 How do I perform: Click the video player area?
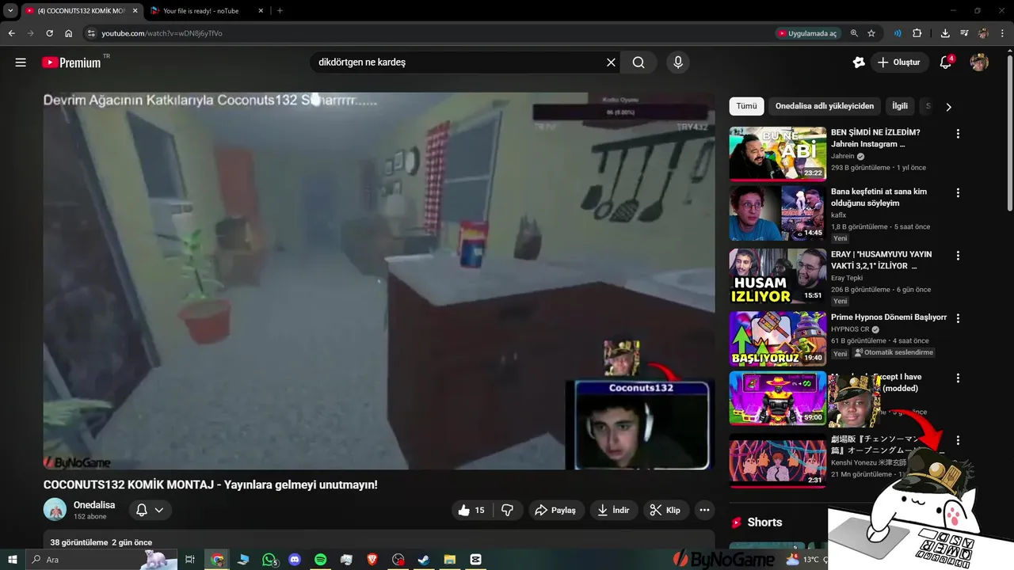(379, 281)
